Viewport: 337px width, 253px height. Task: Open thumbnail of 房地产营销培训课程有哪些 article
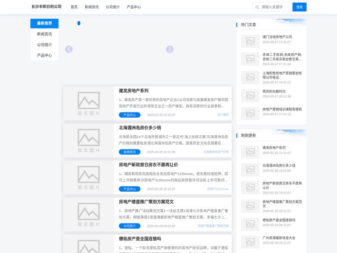click(250, 113)
